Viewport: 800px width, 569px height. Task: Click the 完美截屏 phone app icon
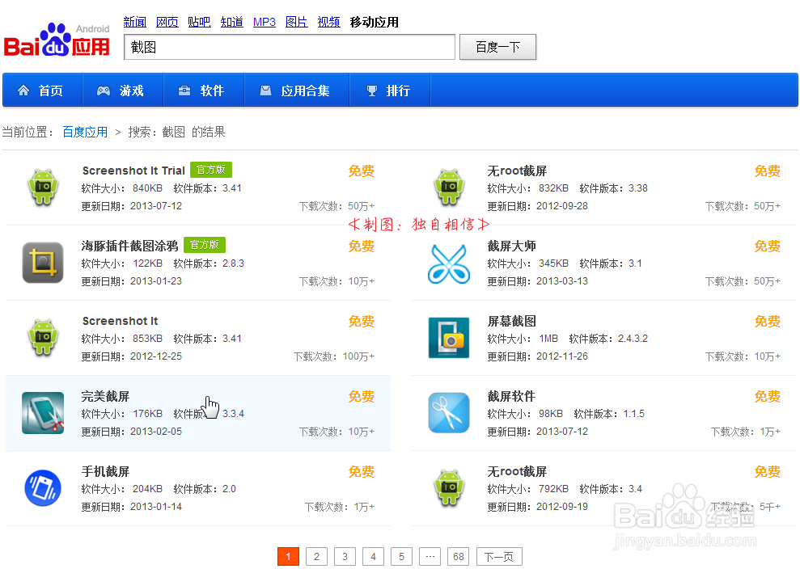(x=42, y=412)
